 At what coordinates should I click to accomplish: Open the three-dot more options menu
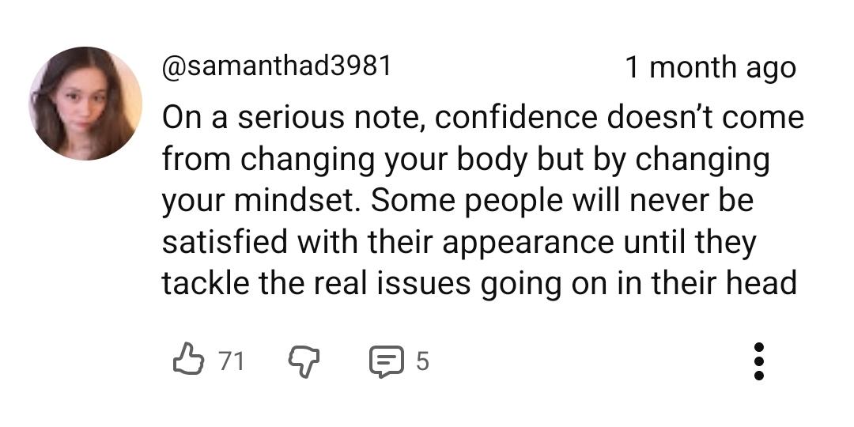[758, 361]
